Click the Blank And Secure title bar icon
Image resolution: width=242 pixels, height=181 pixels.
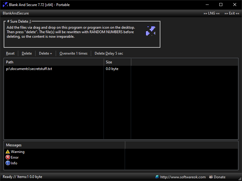(5, 5)
